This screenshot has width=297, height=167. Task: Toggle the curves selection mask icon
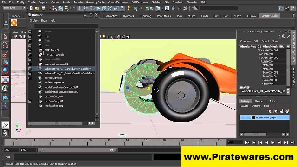pos(92,8)
